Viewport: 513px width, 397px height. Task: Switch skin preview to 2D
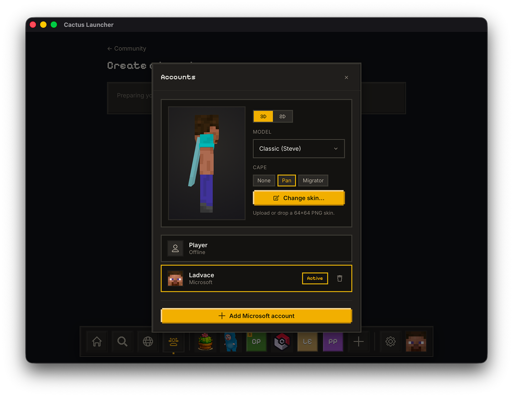click(x=282, y=117)
